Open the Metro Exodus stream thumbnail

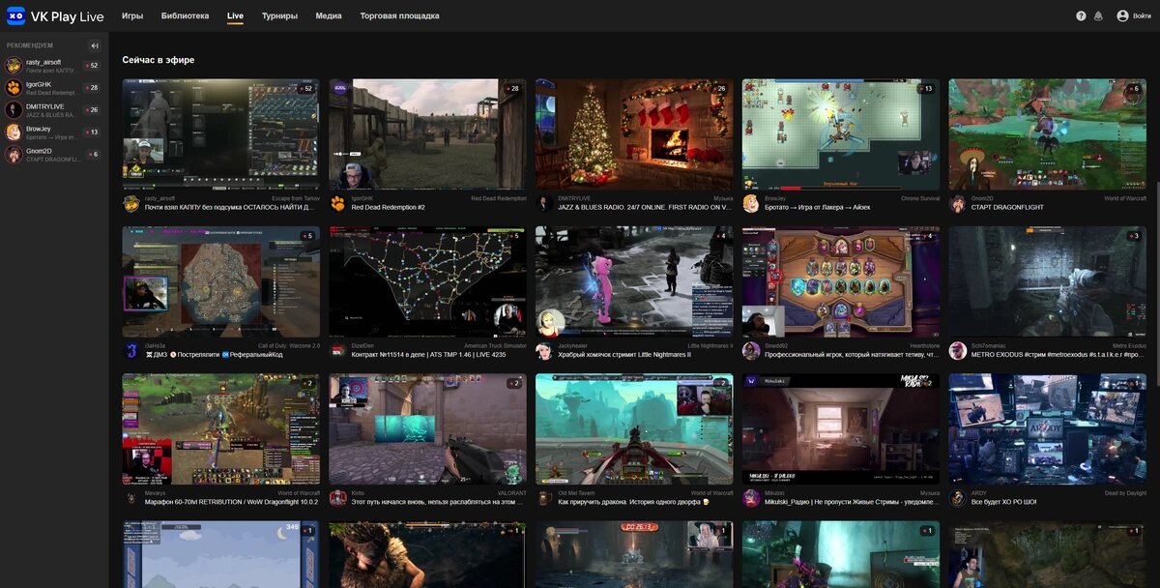click(x=1048, y=281)
